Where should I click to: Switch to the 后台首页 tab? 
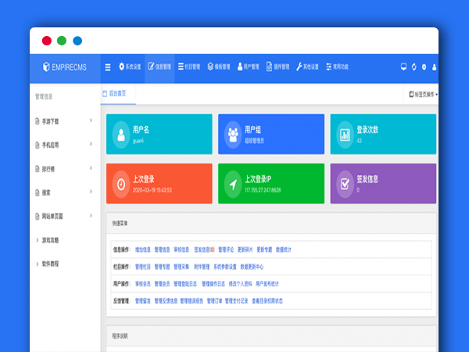tap(118, 94)
